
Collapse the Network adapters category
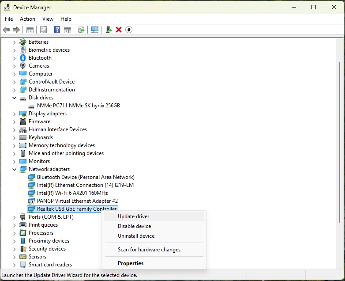[14, 169]
